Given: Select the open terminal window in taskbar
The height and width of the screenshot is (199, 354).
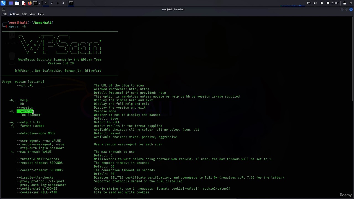Looking at the screenshot, I should click(x=71, y=3).
